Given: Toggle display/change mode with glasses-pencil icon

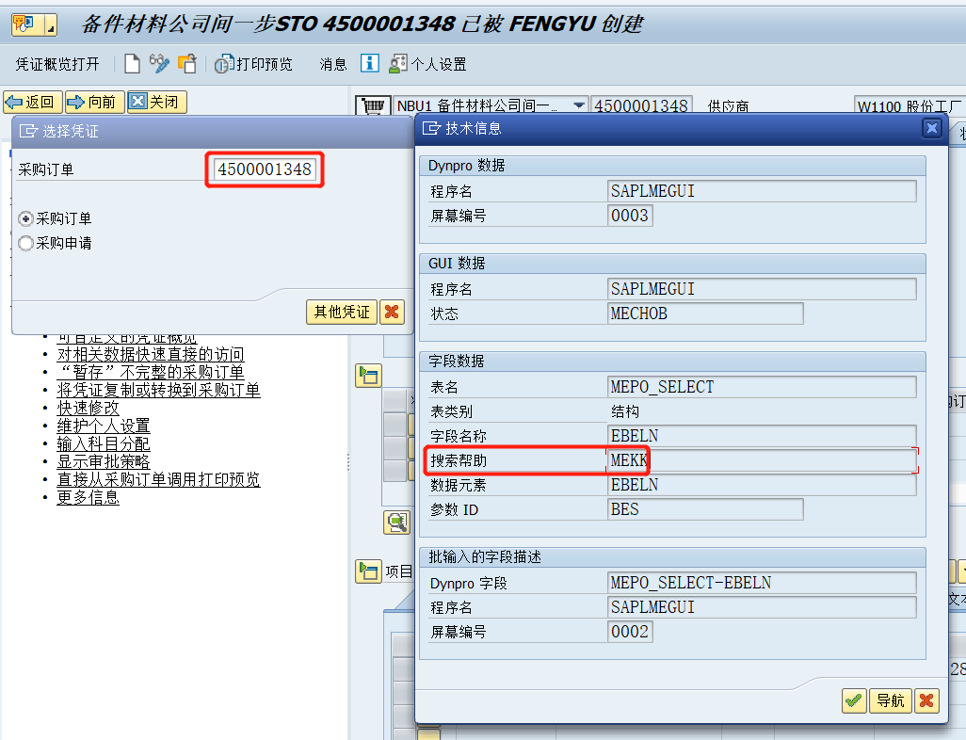Looking at the screenshot, I should [x=160, y=64].
